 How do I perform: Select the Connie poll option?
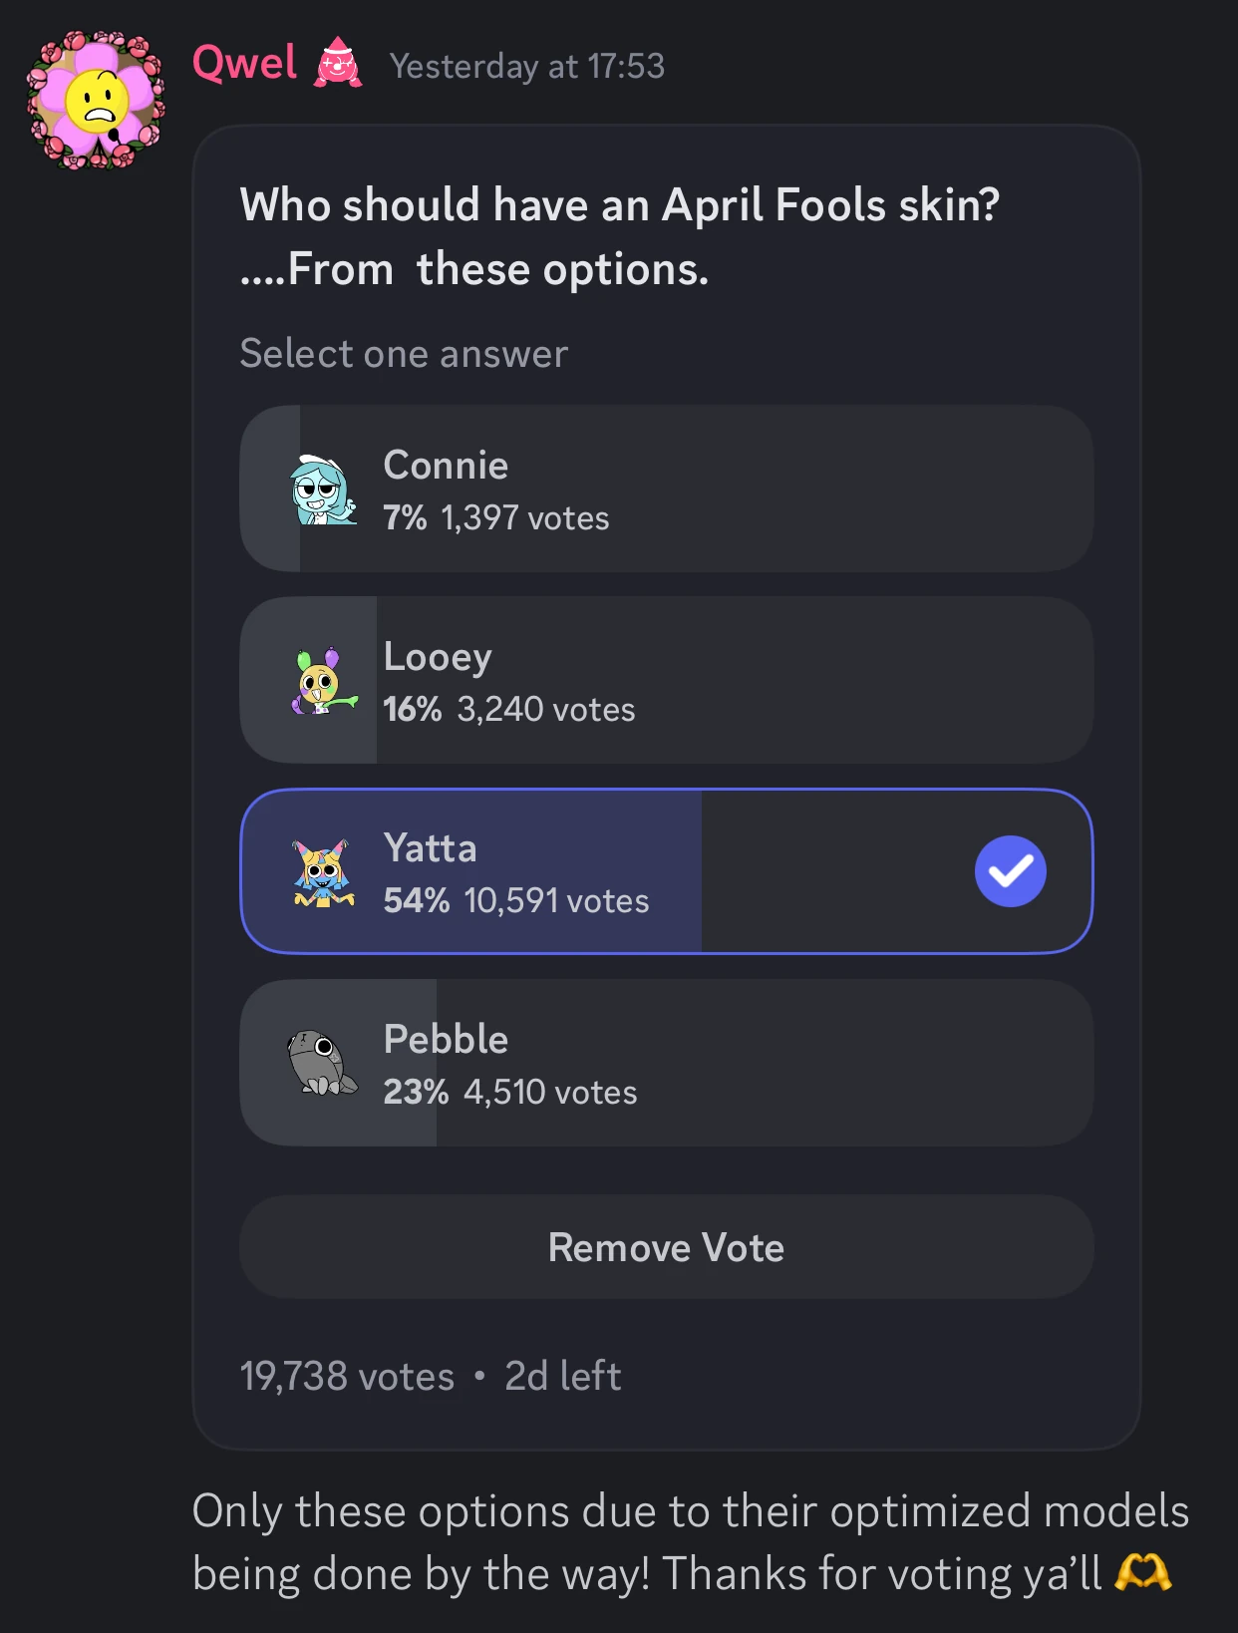[667, 489]
